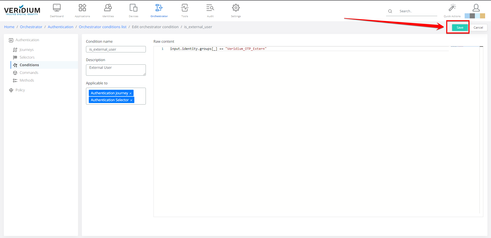Remove the Authentication Journey tag
Image resolution: width=491 pixels, height=238 pixels.
pyautogui.click(x=130, y=93)
